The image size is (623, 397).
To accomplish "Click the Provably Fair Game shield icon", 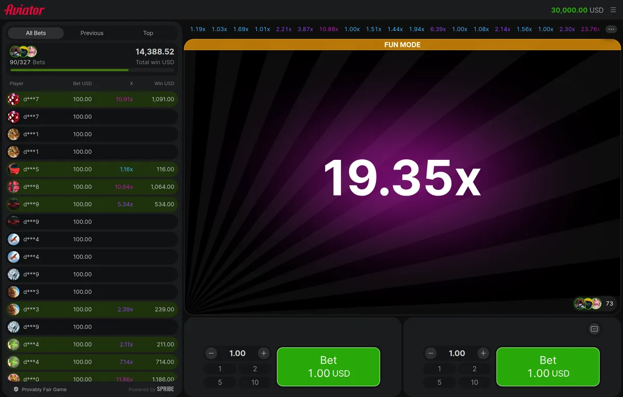I will click(16, 389).
